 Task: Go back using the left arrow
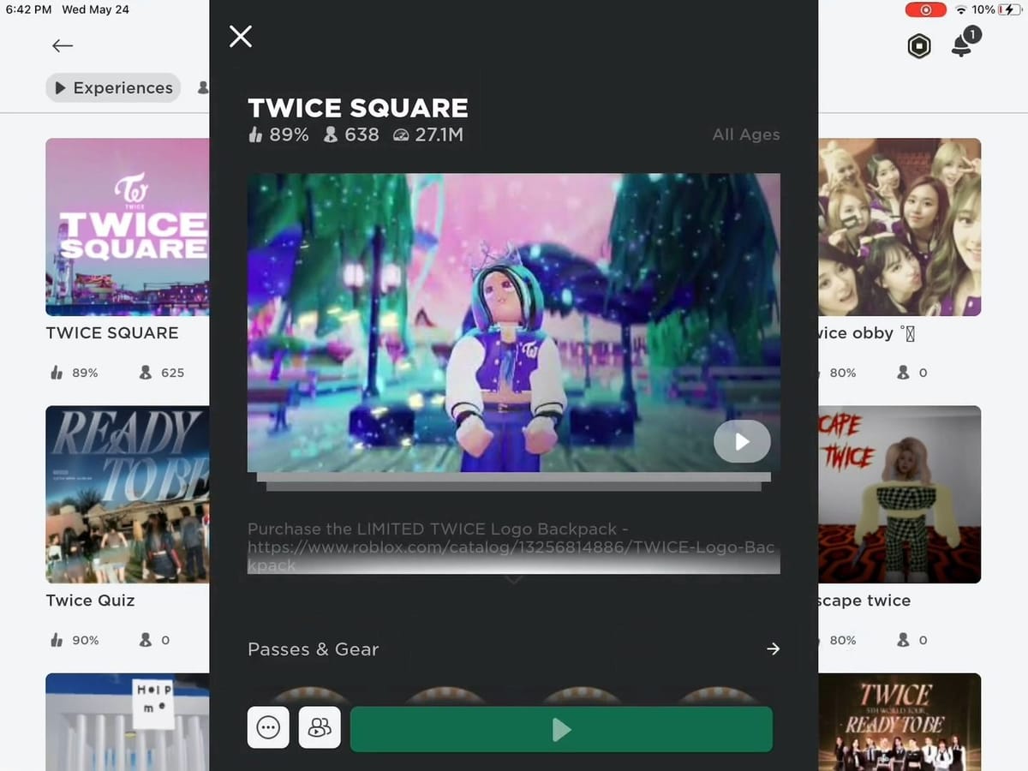tap(63, 46)
